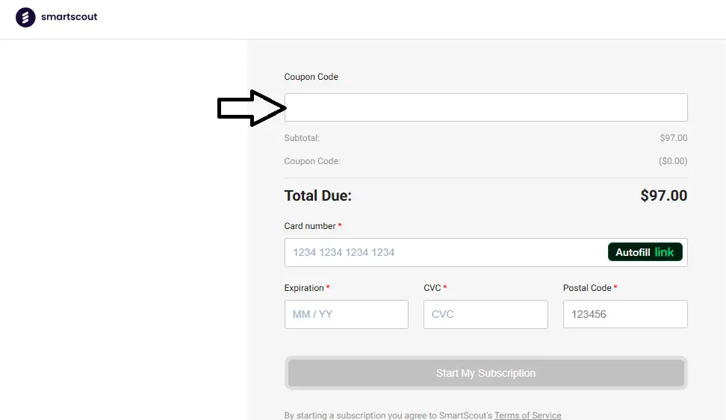Open the Terms of Service link
The width and height of the screenshot is (726, 420).
tap(527, 415)
